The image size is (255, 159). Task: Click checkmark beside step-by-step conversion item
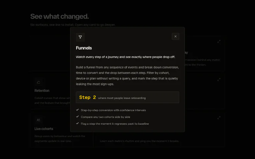pos(78,110)
